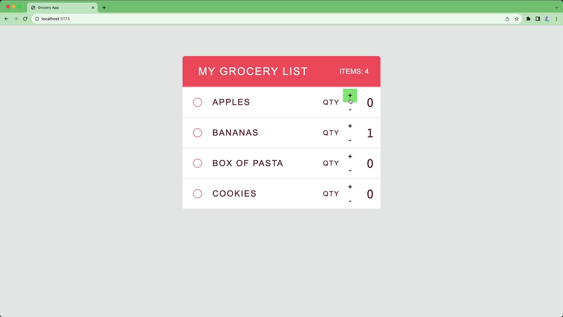
Task: Decrease the Cookies quantity with minus
Action: click(x=350, y=201)
